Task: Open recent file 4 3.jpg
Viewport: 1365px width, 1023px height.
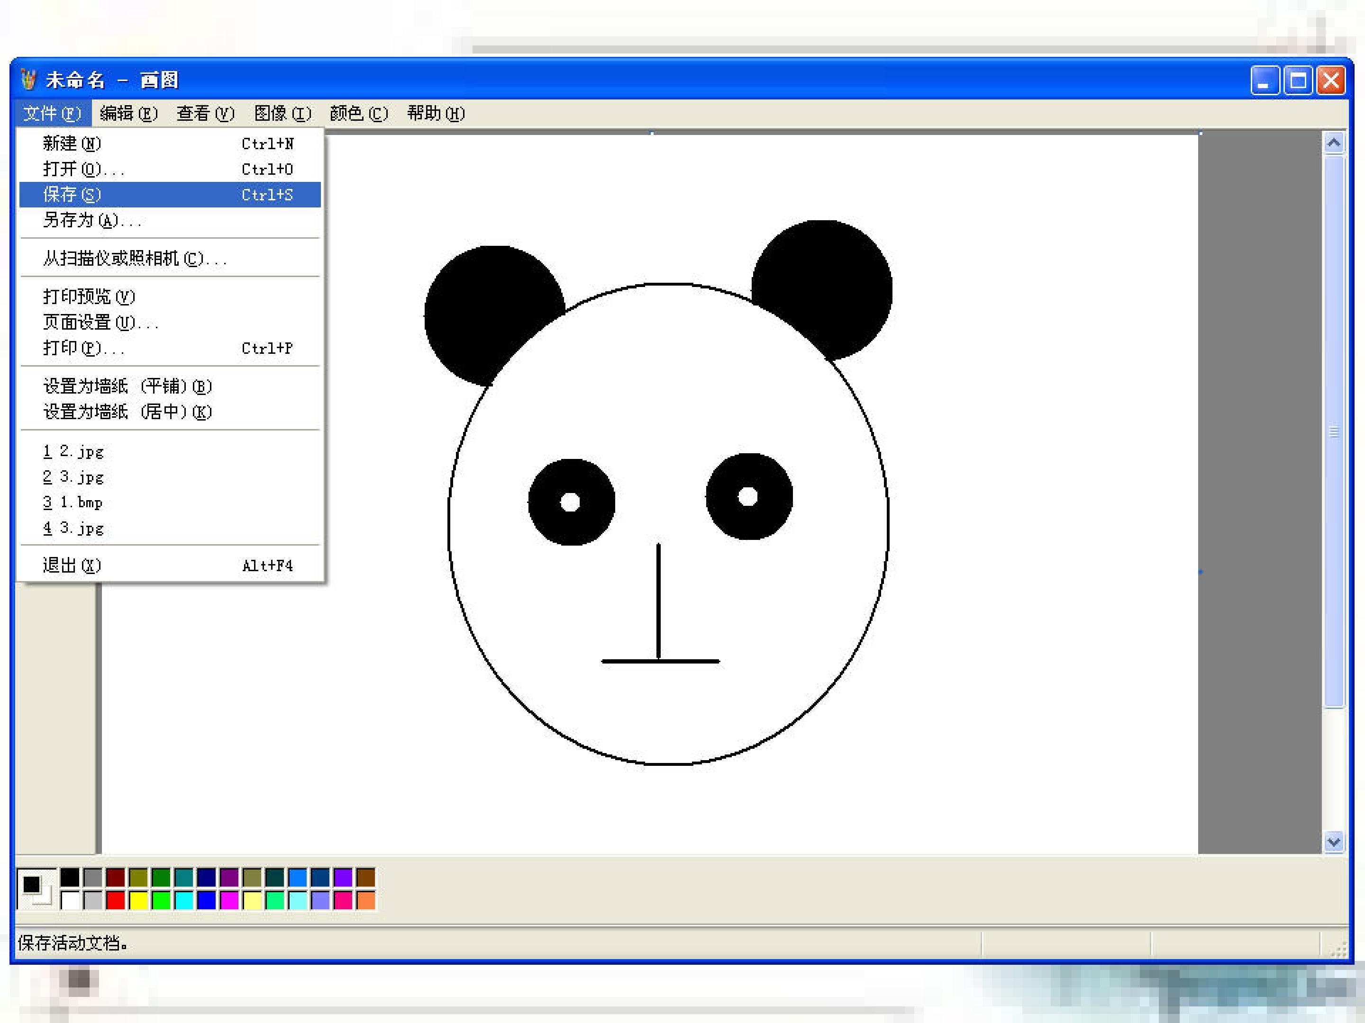Action: [170, 529]
